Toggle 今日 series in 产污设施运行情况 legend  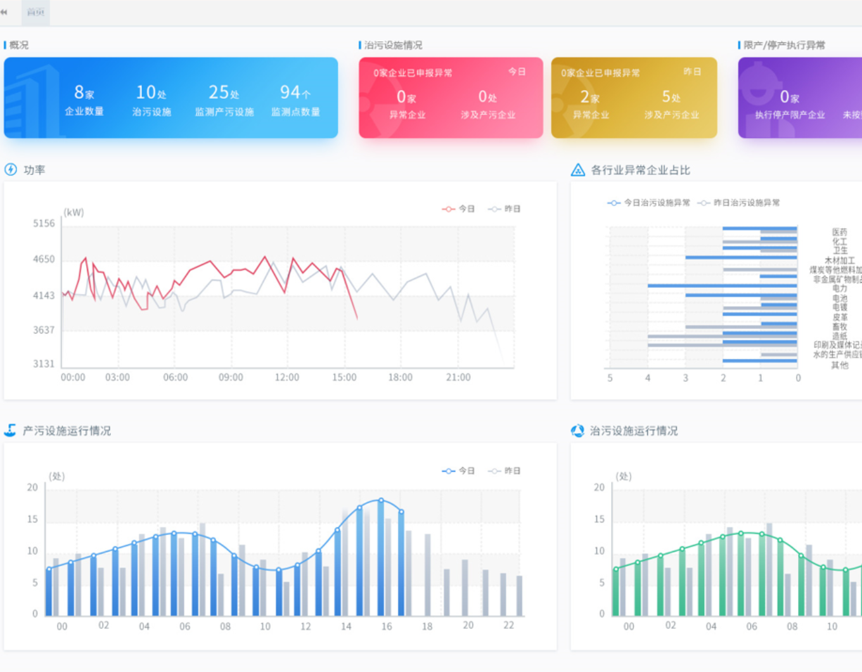pyautogui.click(x=458, y=470)
